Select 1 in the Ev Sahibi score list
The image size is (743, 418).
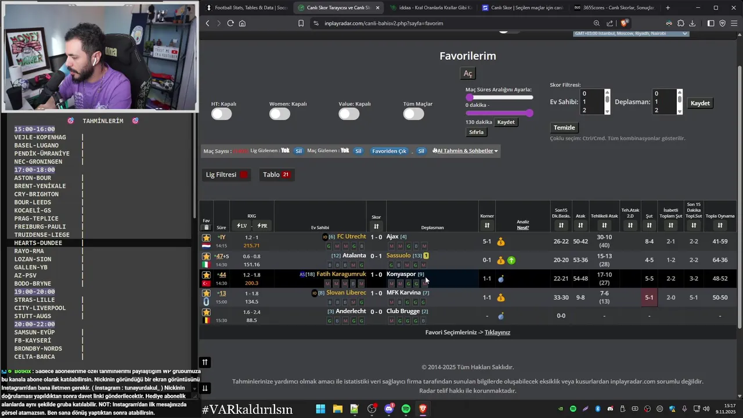click(x=592, y=102)
